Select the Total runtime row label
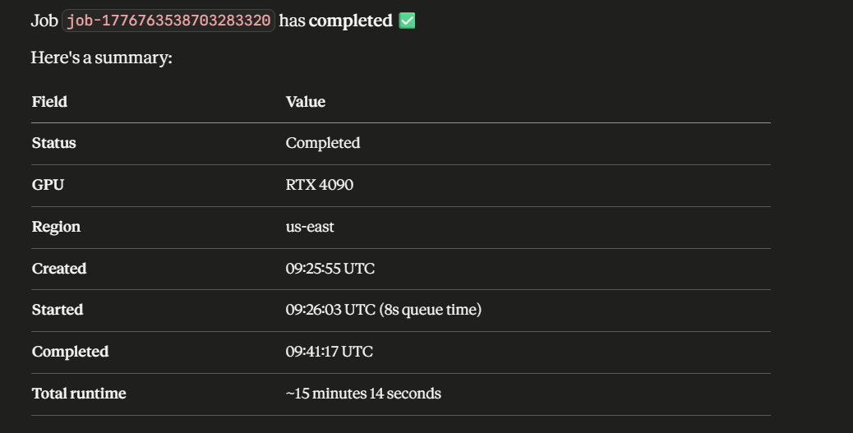The height and width of the screenshot is (433, 853). pos(79,394)
